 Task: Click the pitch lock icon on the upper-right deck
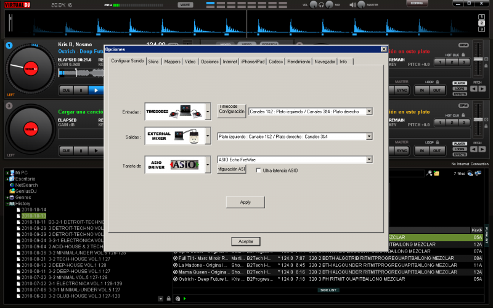[486, 66]
